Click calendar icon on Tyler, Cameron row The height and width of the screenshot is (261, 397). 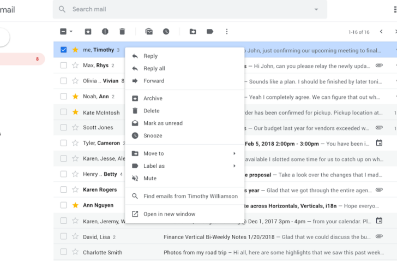379,143
